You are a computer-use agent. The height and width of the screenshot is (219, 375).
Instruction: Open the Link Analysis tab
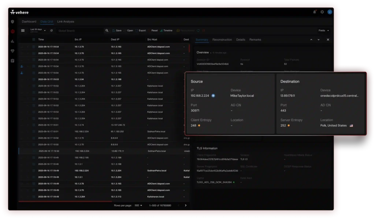coord(66,22)
